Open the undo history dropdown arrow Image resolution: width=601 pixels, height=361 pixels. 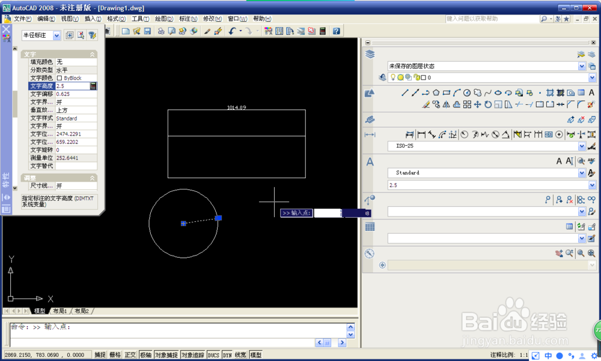coord(241,31)
